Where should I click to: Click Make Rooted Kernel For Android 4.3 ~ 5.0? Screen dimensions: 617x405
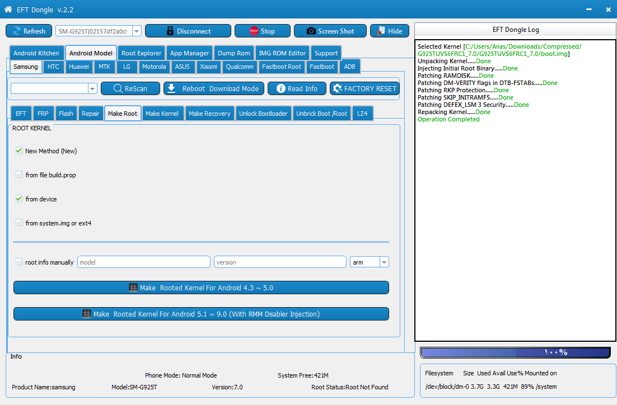click(x=201, y=288)
